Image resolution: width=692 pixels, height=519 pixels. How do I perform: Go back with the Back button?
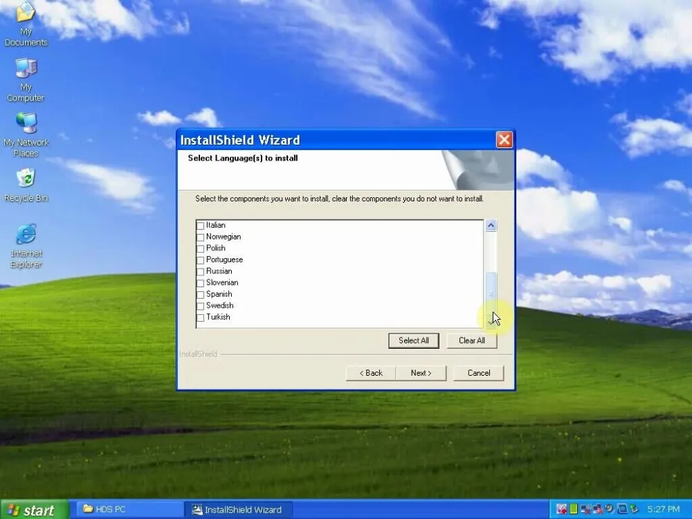(371, 373)
